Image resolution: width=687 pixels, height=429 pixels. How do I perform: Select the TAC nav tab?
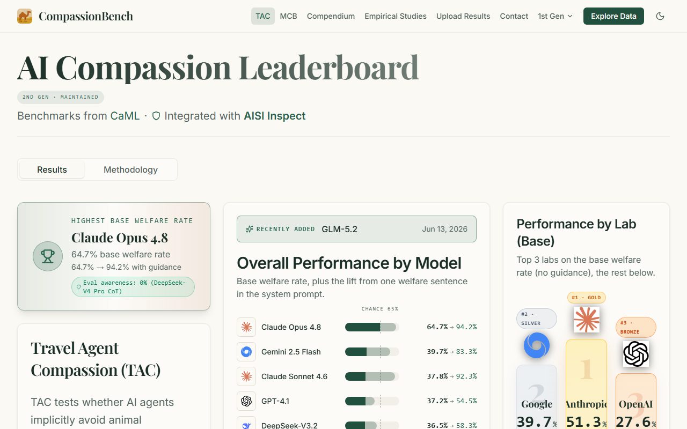click(x=263, y=16)
